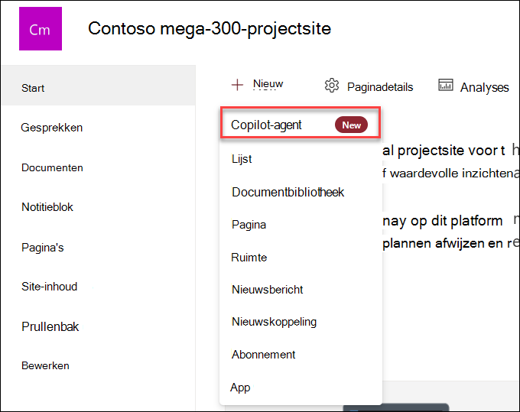
Task: Open Notitieblok in the left navigation
Action: point(47,207)
